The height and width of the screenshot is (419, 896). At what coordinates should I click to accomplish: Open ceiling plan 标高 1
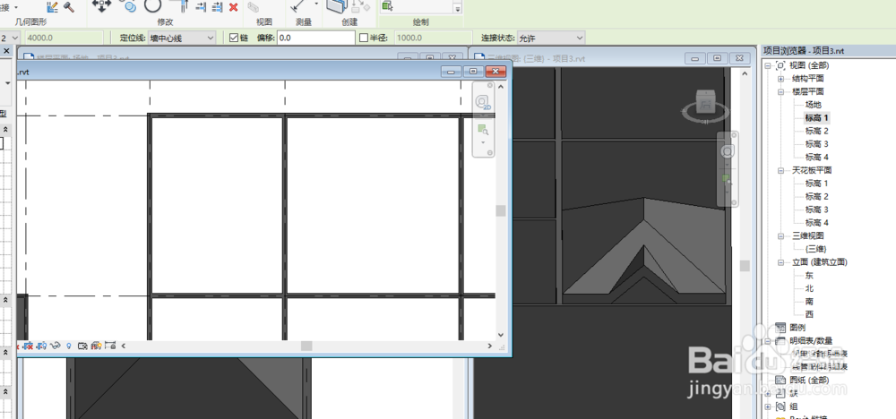[816, 184]
